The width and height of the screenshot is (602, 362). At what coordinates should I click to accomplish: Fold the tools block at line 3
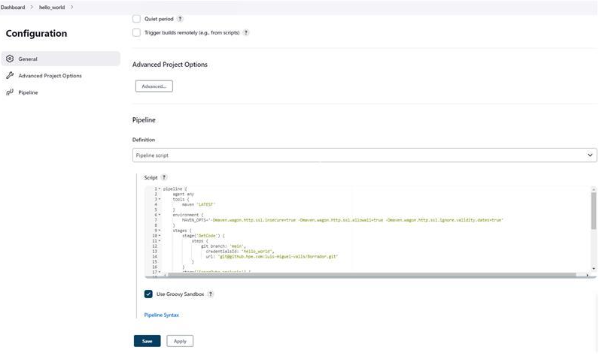160,199
